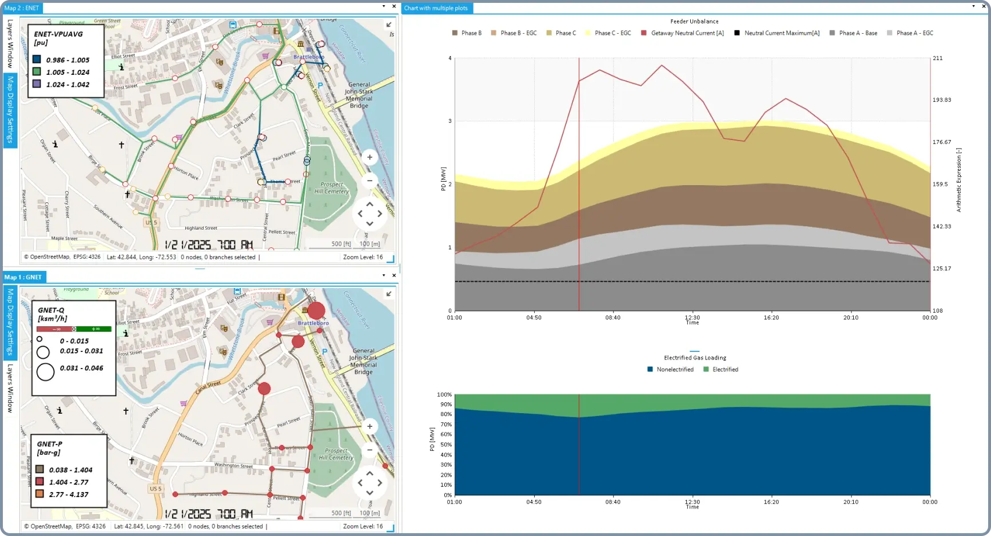The image size is (991, 536).
Task: Click the red time cursor in Feeder Unbalance chart
Action: coord(579,183)
